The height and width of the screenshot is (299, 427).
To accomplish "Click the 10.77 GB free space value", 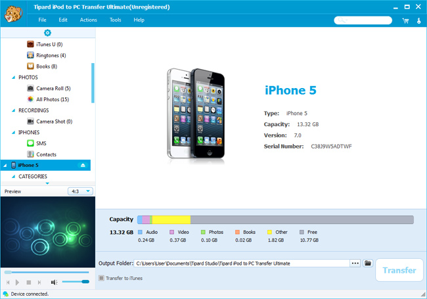I will point(309,240).
